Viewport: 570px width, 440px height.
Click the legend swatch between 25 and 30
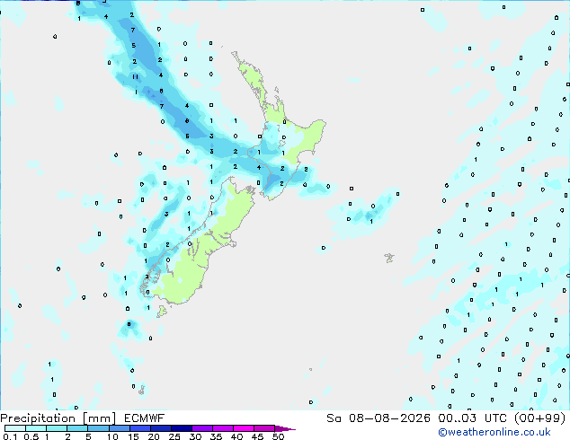point(181,428)
